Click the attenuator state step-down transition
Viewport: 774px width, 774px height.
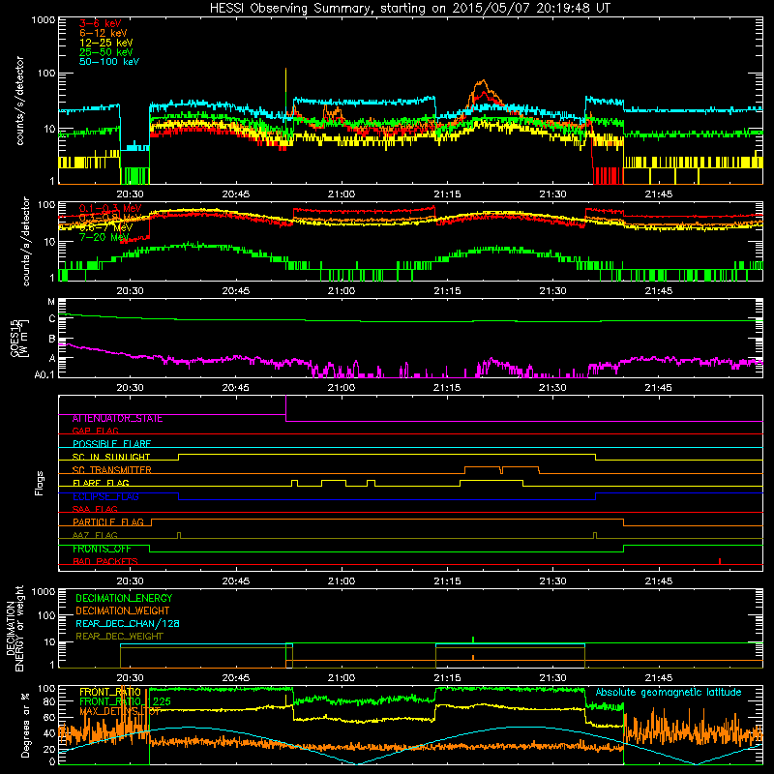click(x=285, y=408)
